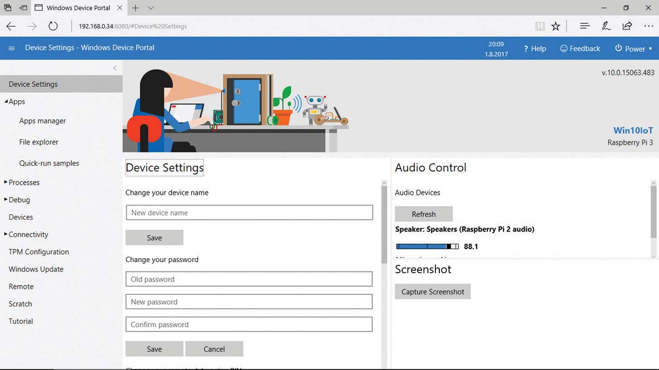Click the Device Settings panel scrollbar
This screenshot has height=370, width=659.
point(384,224)
